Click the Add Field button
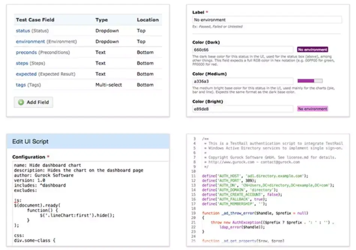Viewport: 356px width, 250px height. coord(33,102)
